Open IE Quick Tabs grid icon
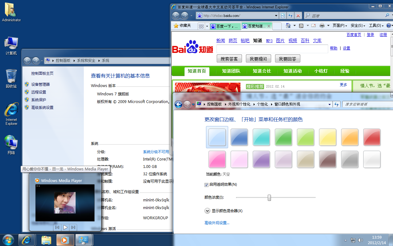The height and width of the screenshot is (246, 393). 201,26
